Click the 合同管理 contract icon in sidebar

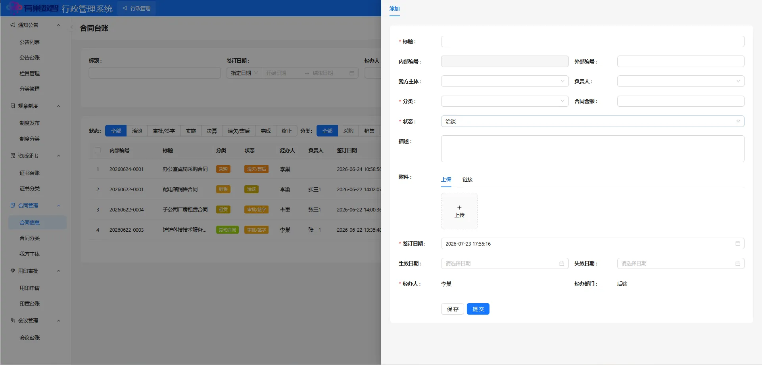click(x=13, y=206)
